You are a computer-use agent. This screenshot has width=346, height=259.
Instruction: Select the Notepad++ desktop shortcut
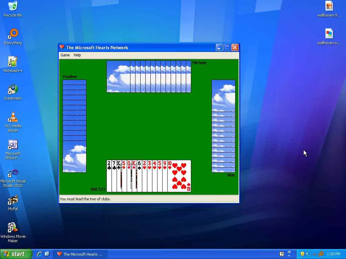coord(13,64)
